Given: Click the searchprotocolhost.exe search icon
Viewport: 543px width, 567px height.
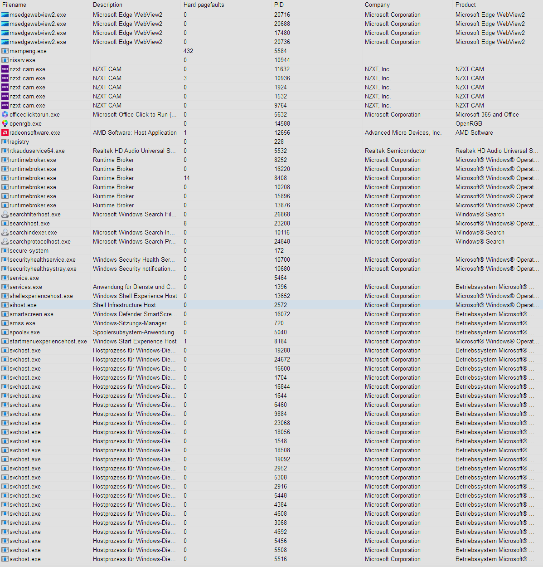Looking at the screenshot, I should click(5, 241).
